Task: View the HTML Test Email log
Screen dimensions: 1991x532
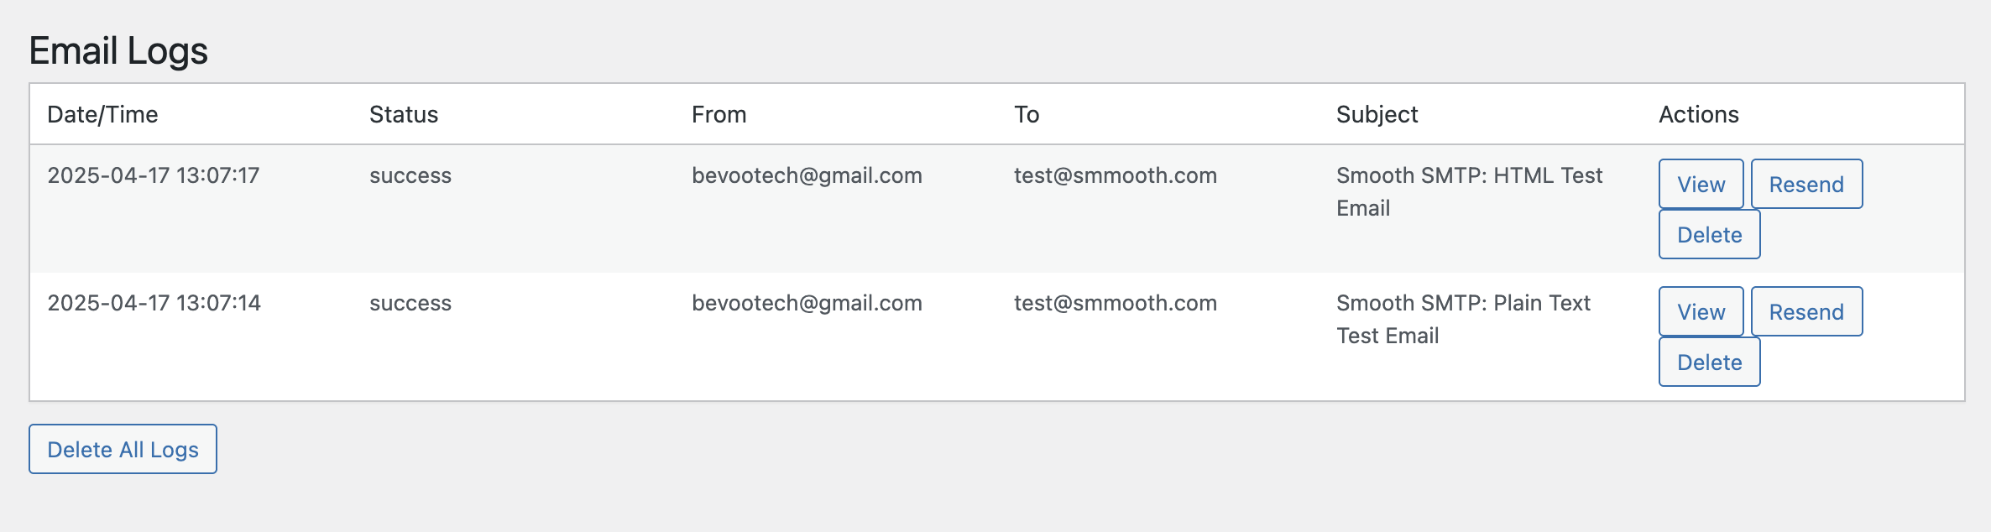Action: tap(1701, 184)
